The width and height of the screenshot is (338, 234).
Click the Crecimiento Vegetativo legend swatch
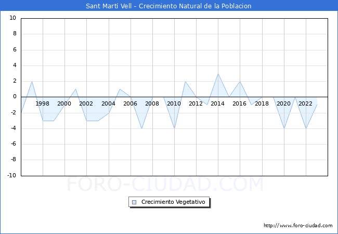point(134,202)
